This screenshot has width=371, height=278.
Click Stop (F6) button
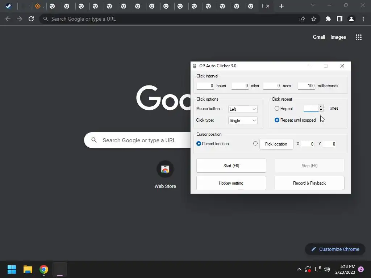click(x=309, y=166)
